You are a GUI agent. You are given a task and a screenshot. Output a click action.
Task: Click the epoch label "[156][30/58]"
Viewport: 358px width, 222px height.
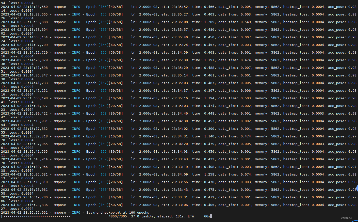tap(110, 37)
